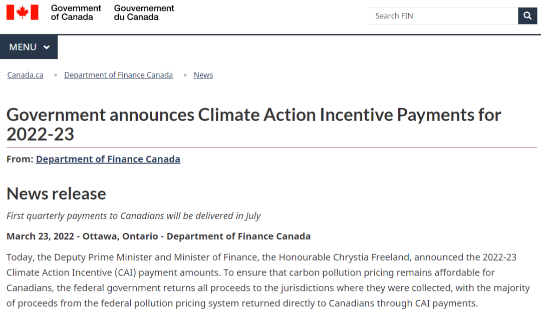541x313 pixels.
Task: Focus the Search FIN input field
Action: (x=444, y=16)
